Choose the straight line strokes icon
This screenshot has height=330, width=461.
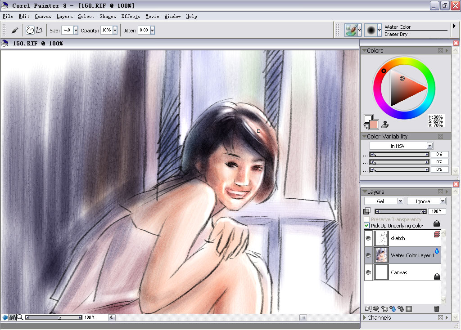39,30
